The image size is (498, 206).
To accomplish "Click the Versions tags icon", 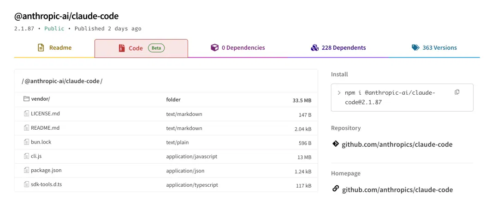I will coord(415,48).
